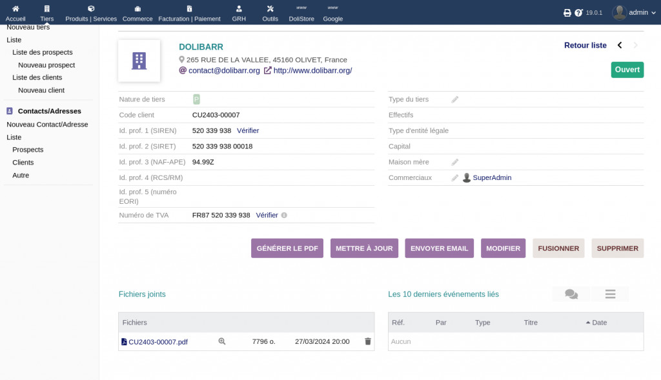
Task: Toggle the Ouvert status badge
Action: pyautogui.click(x=627, y=70)
